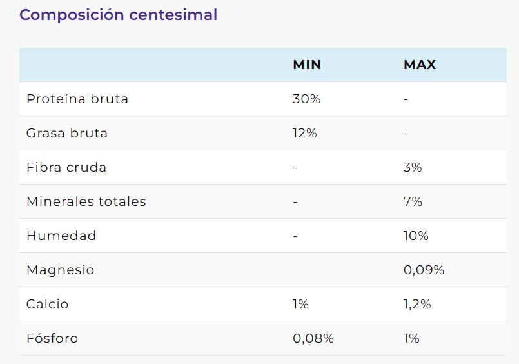Click the Magnesio row label
This screenshot has width=519, height=364.
click(x=61, y=270)
